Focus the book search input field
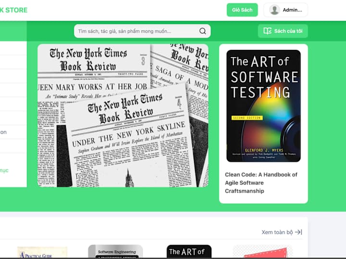 (x=142, y=31)
